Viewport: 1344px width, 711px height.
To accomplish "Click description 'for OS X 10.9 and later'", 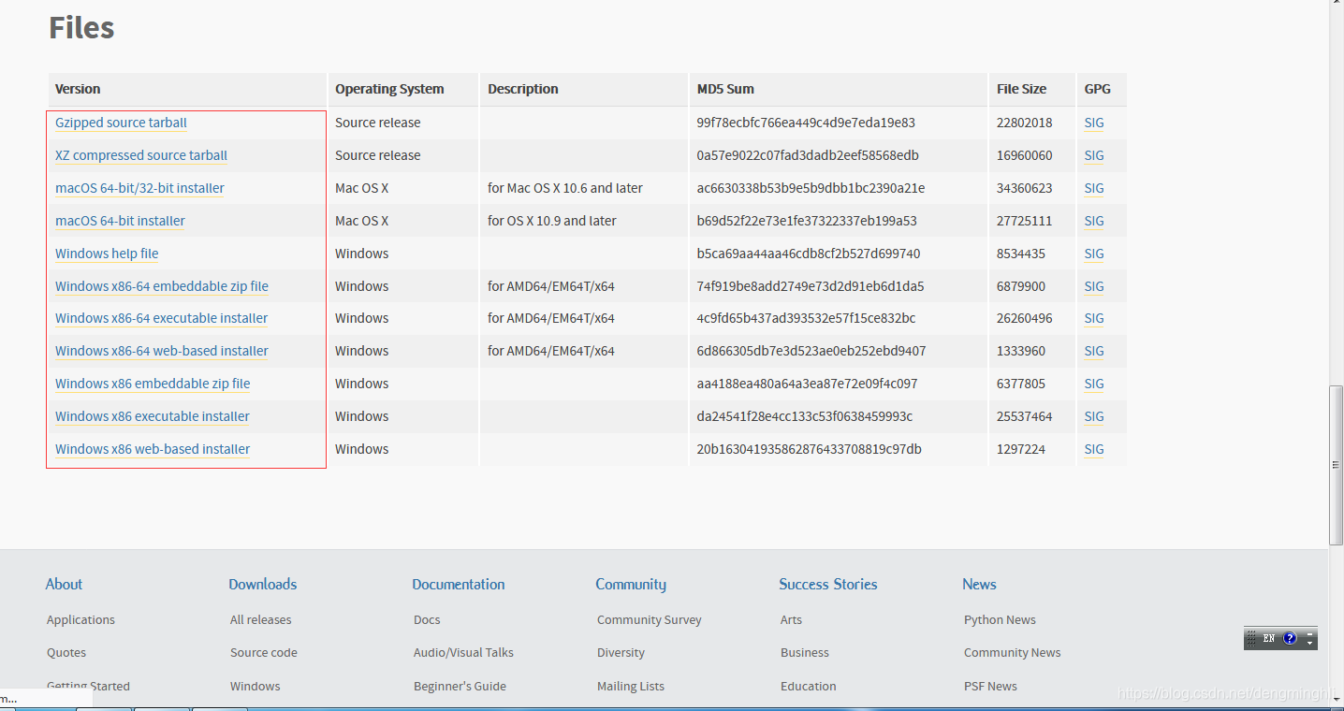I will 552,221.
